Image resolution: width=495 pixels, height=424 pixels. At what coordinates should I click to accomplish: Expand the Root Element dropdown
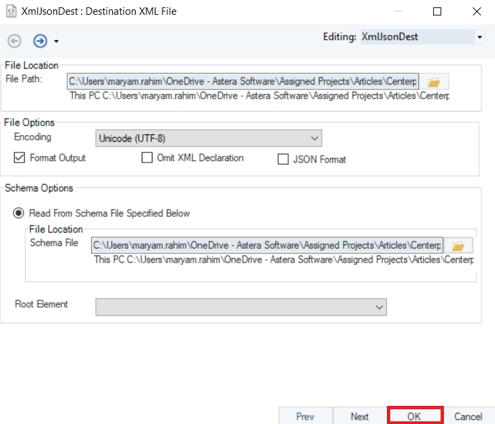241,307
